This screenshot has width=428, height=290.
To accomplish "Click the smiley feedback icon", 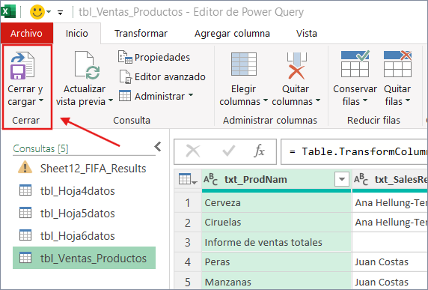I will click(37, 12).
